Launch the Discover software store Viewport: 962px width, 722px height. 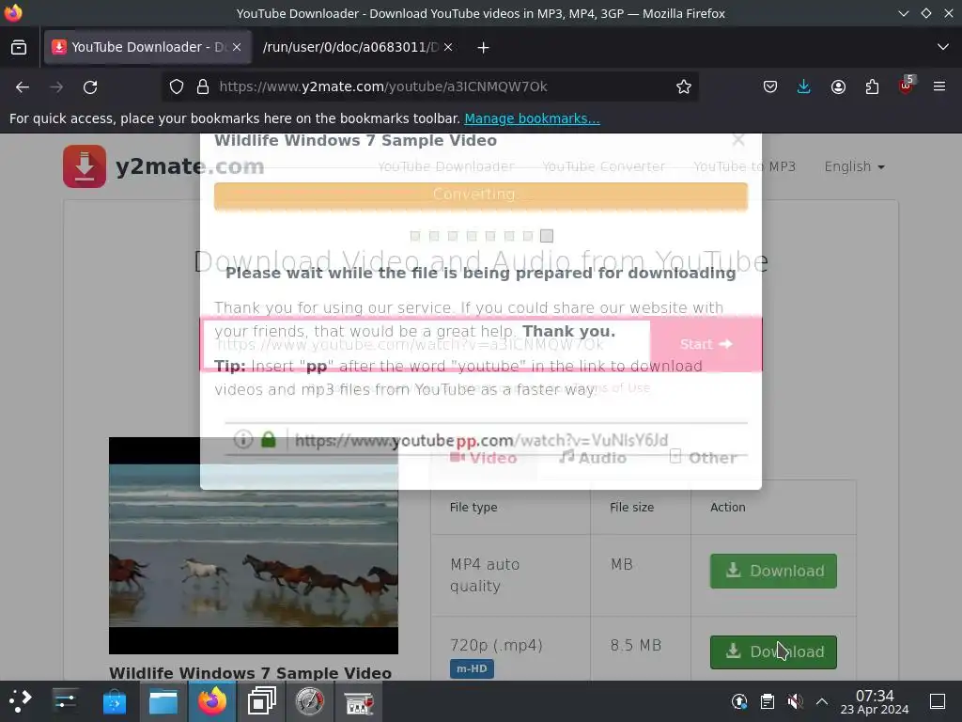coord(114,701)
